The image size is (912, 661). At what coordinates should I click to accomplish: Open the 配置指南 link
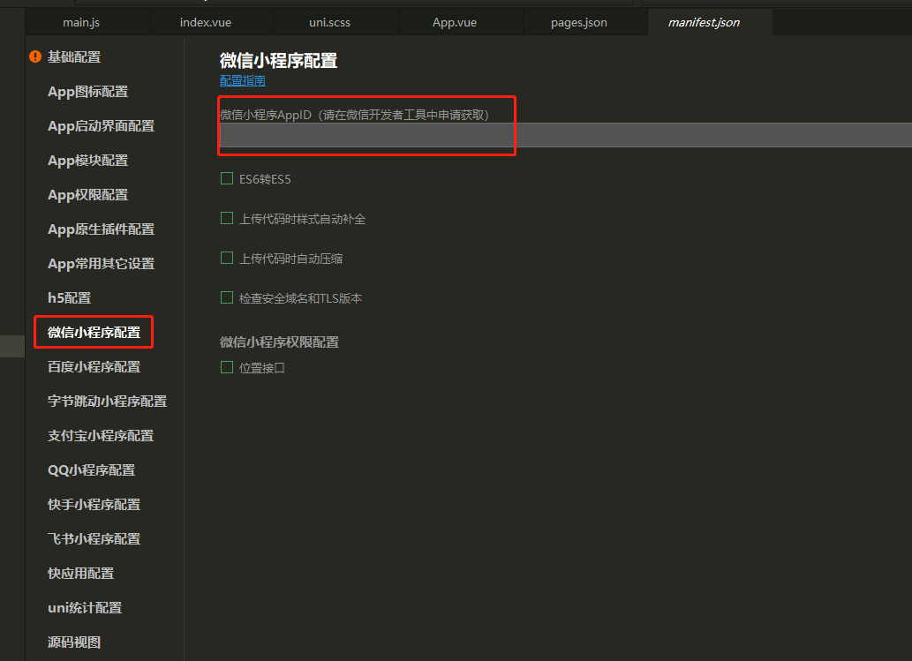pos(243,80)
